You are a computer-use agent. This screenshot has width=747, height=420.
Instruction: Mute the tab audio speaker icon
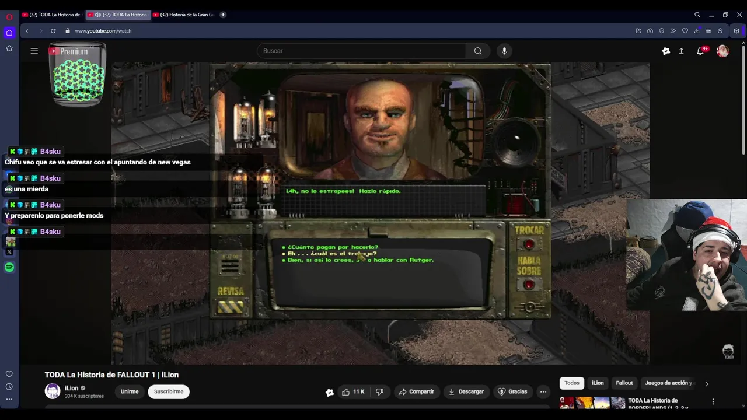click(97, 15)
